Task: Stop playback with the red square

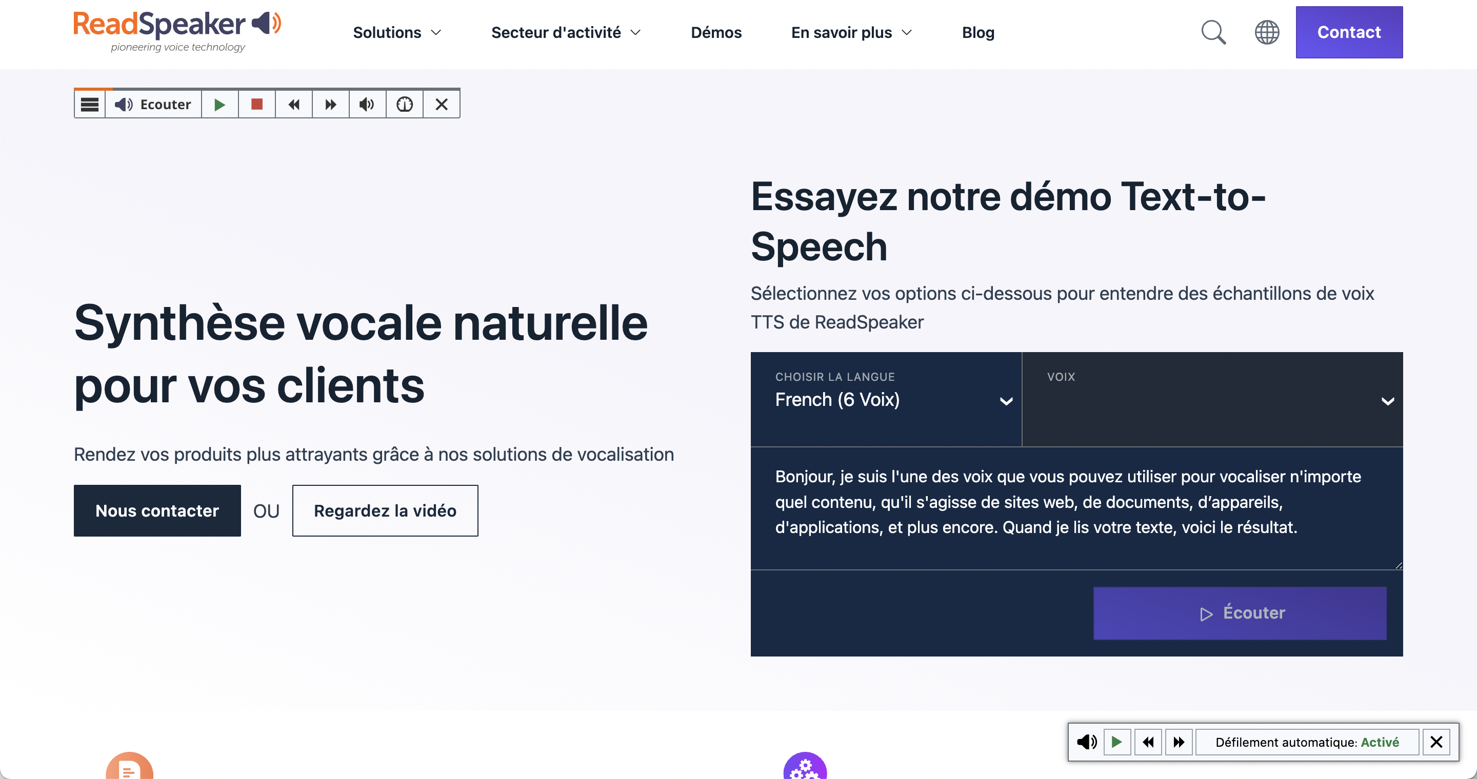Action: tap(257, 104)
